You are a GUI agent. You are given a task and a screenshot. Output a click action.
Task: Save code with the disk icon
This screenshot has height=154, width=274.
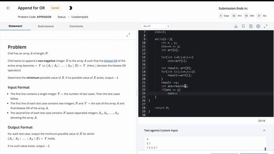(x=251, y=26)
